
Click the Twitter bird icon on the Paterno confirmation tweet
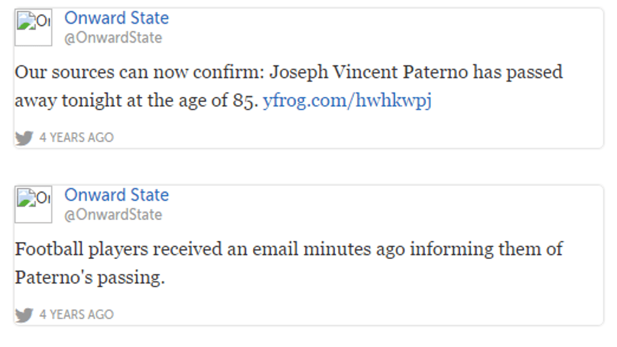coord(24,138)
